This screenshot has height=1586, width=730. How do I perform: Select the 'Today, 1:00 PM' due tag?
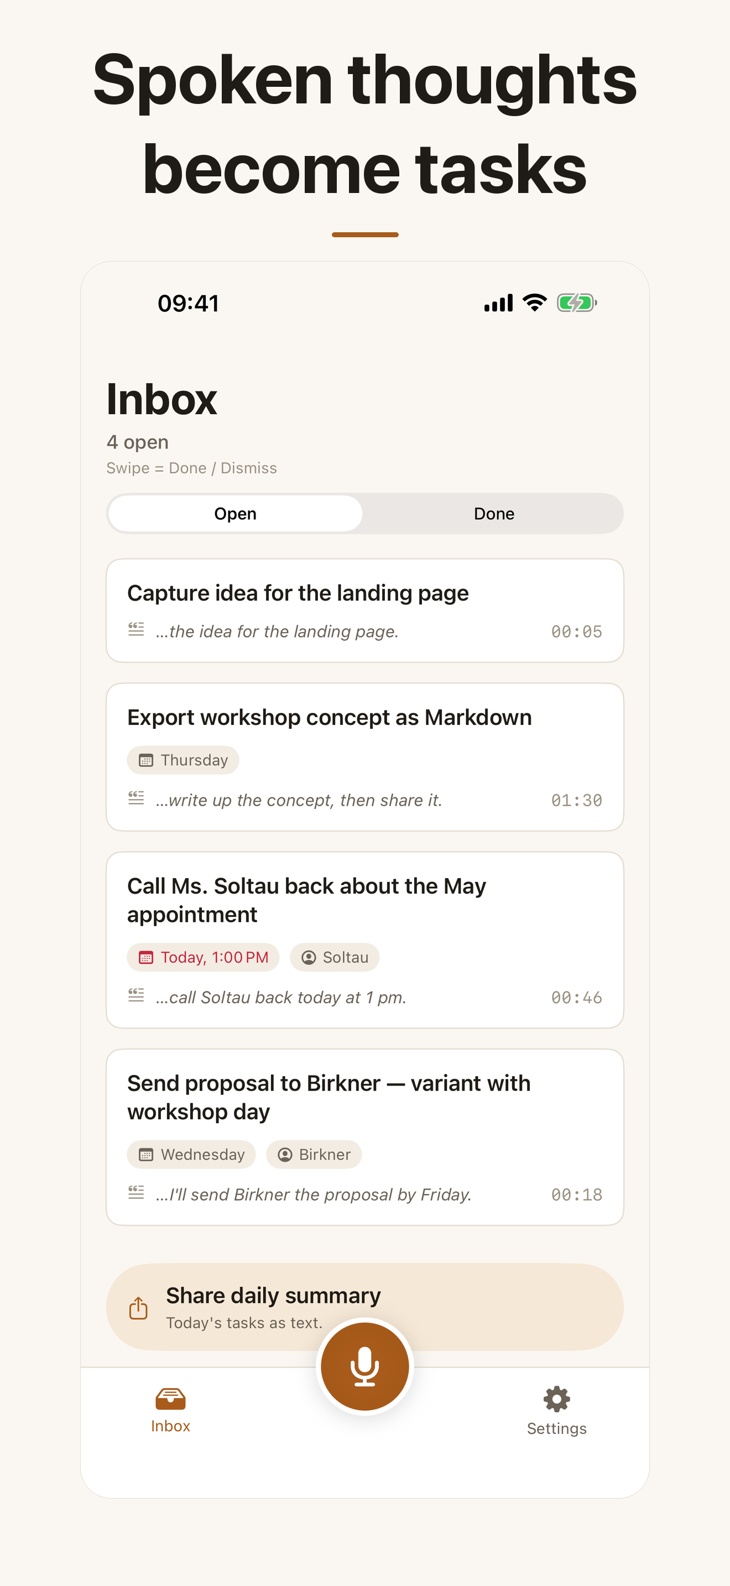203,957
